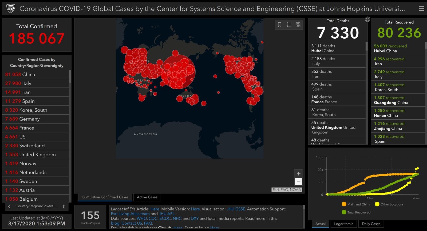Viewport: 427px width, 231px height.
Task: Click the Esri, FAO, NOAA map attribution
Action: click(287, 190)
